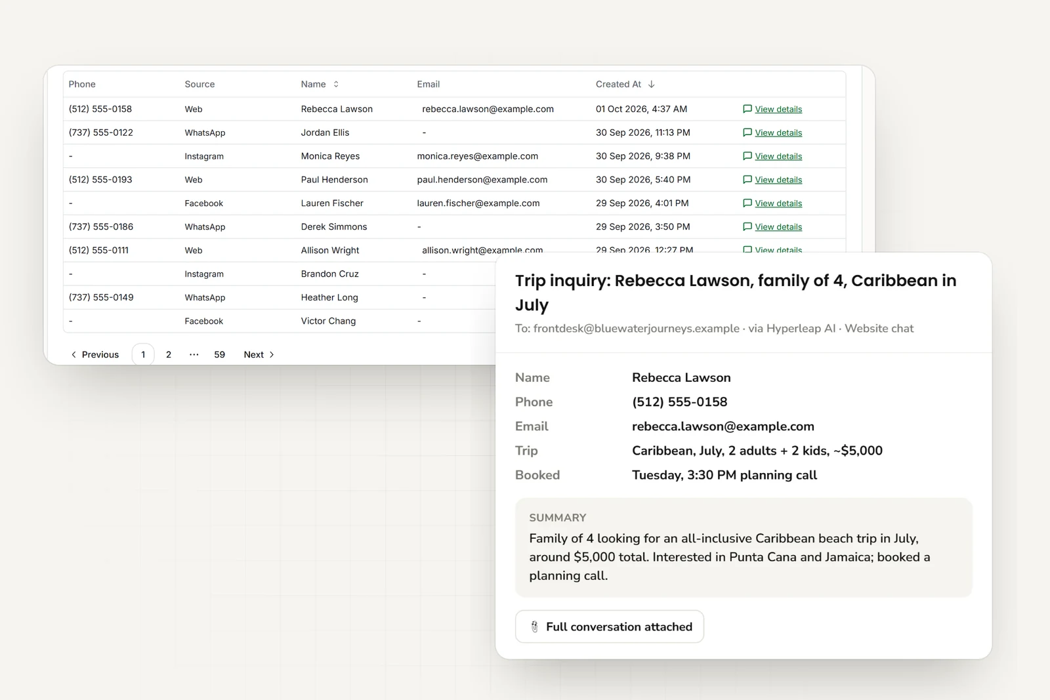Click the Trip inquiry card title

(736, 293)
